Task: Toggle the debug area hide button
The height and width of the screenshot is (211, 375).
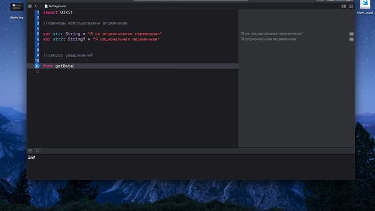Action: 30,151
